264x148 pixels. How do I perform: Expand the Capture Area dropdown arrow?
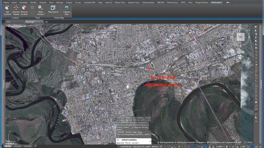(x=71, y=13)
